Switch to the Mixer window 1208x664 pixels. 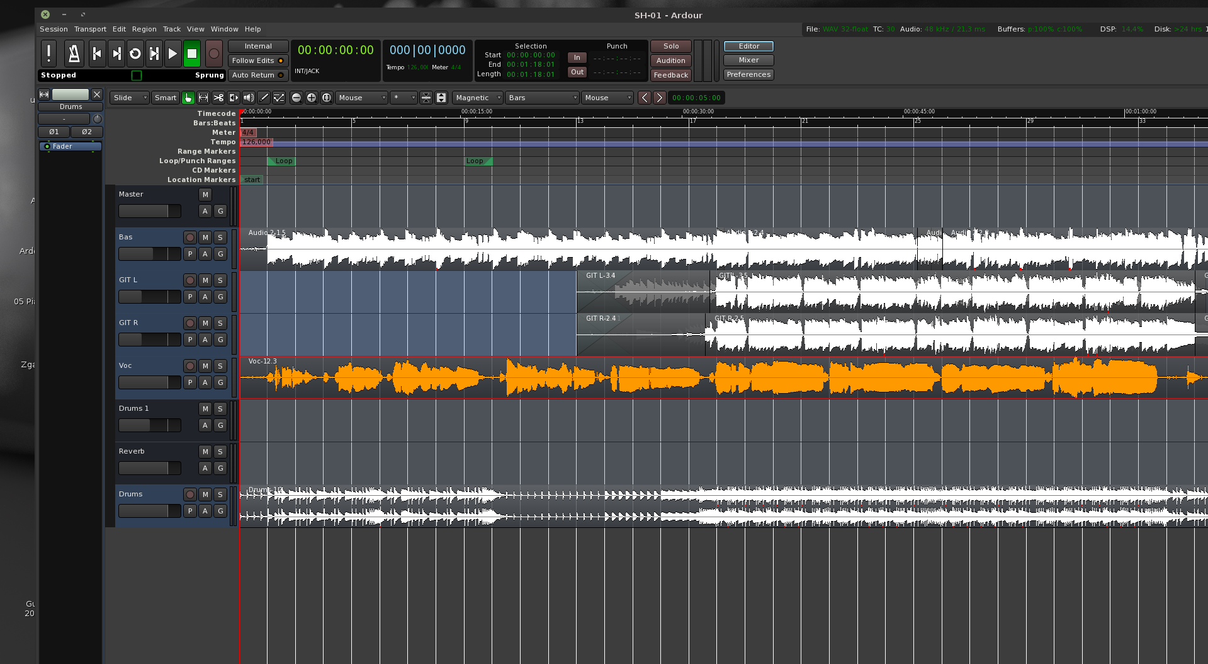[x=748, y=60]
